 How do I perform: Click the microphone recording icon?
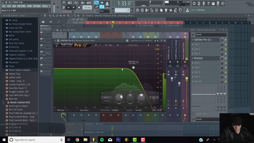coord(204,3)
